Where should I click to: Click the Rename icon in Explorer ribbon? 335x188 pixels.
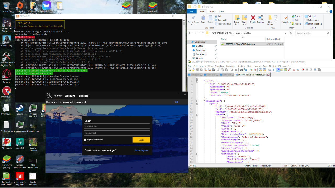coord(261,19)
